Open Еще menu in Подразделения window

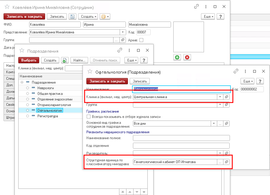(131, 60)
